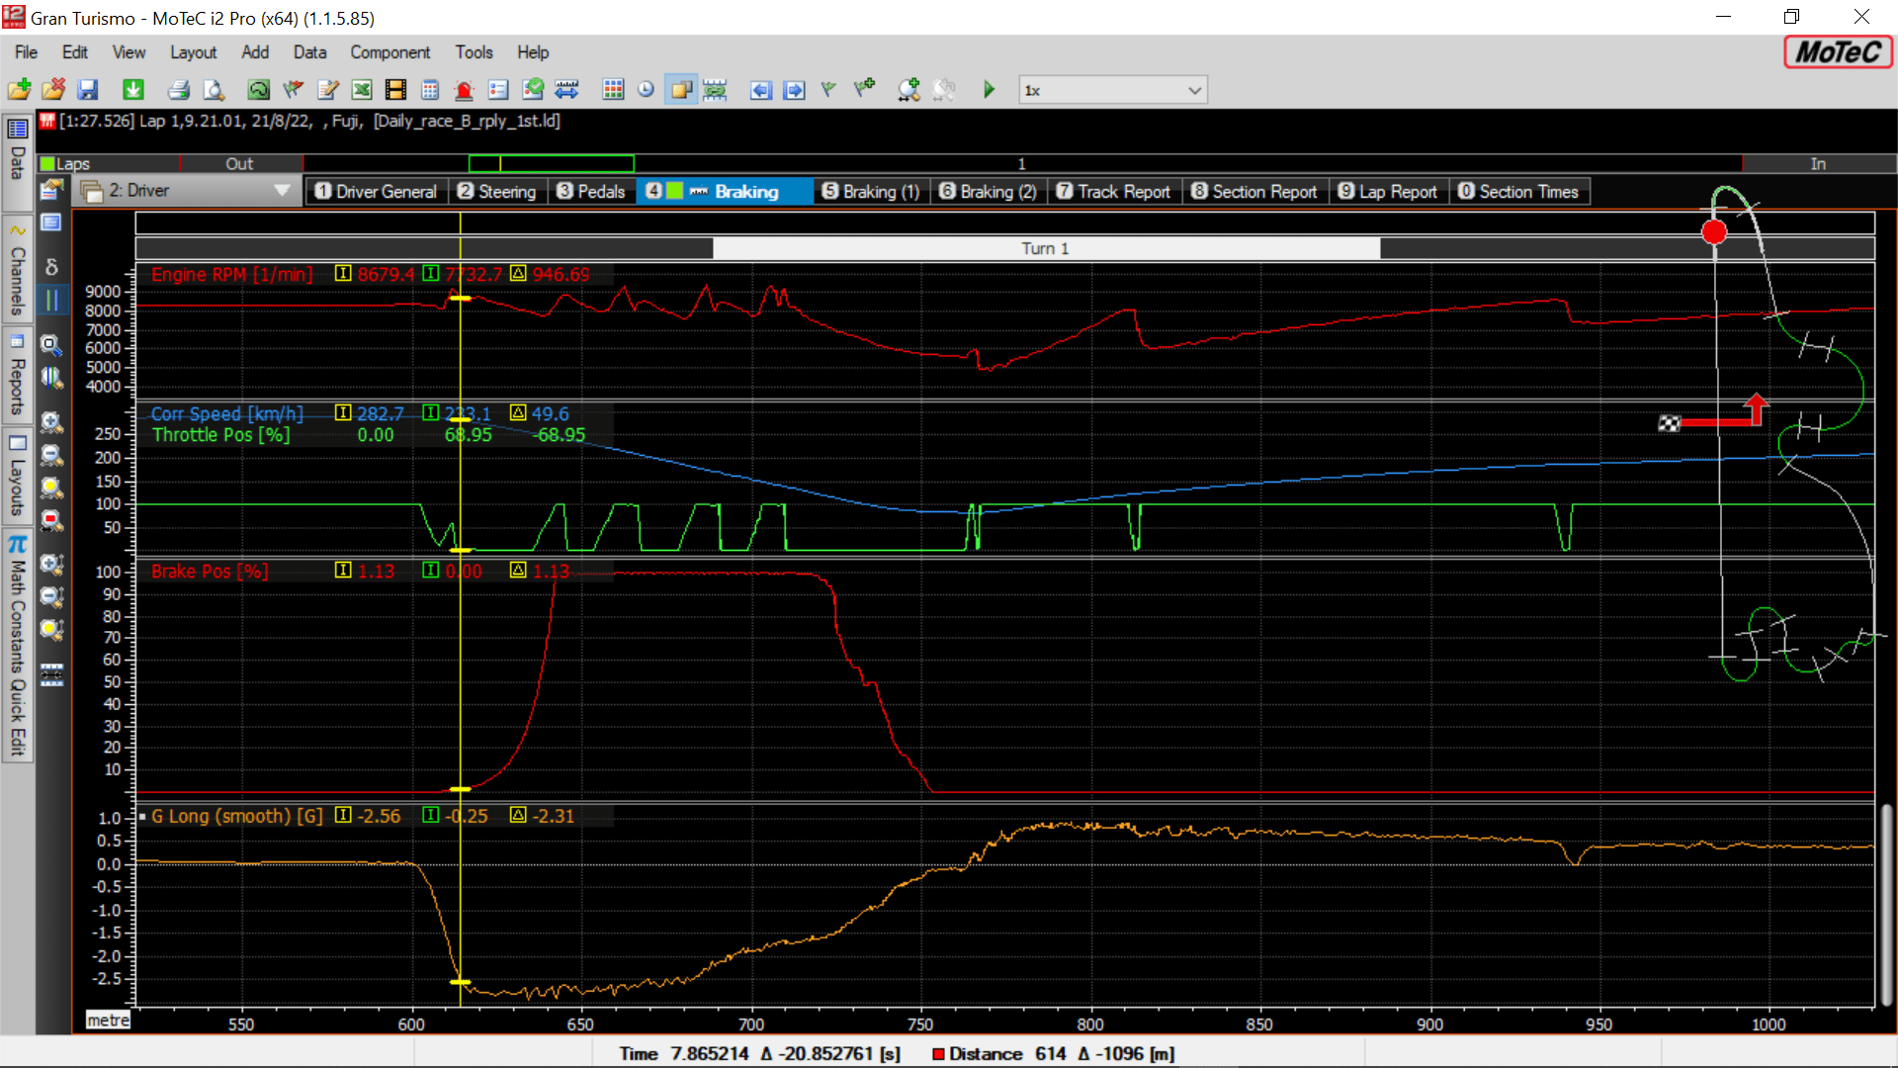1898x1068 pixels.
Task: Click the video film strip icon
Action: (395, 90)
